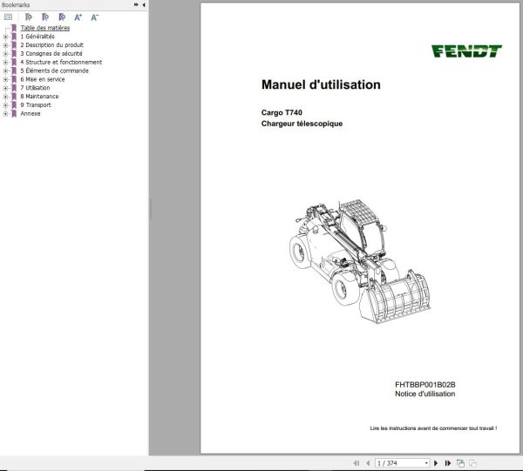The width and height of the screenshot is (523, 471).
Task: Open the Table des matières bookmark
Action: click(45, 28)
